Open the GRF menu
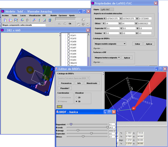The height and width of the screenshot is (147, 168). [44, 15]
